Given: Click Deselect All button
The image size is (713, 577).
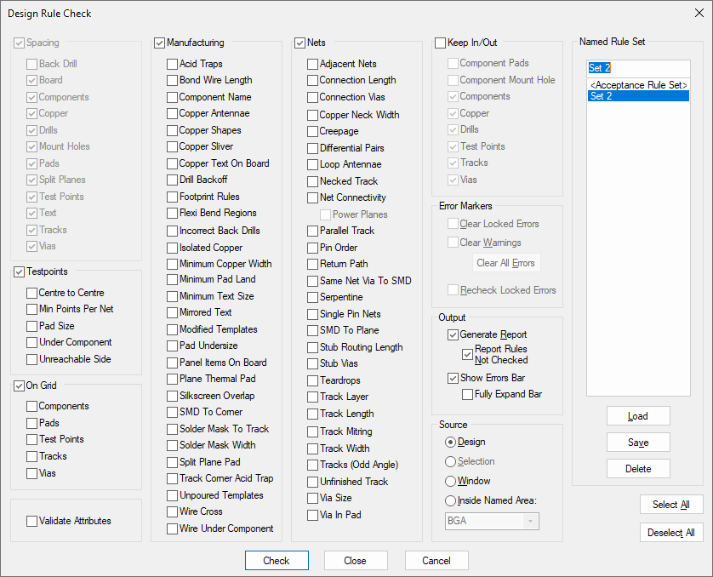Looking at the screenshot, I should (671, 533).
